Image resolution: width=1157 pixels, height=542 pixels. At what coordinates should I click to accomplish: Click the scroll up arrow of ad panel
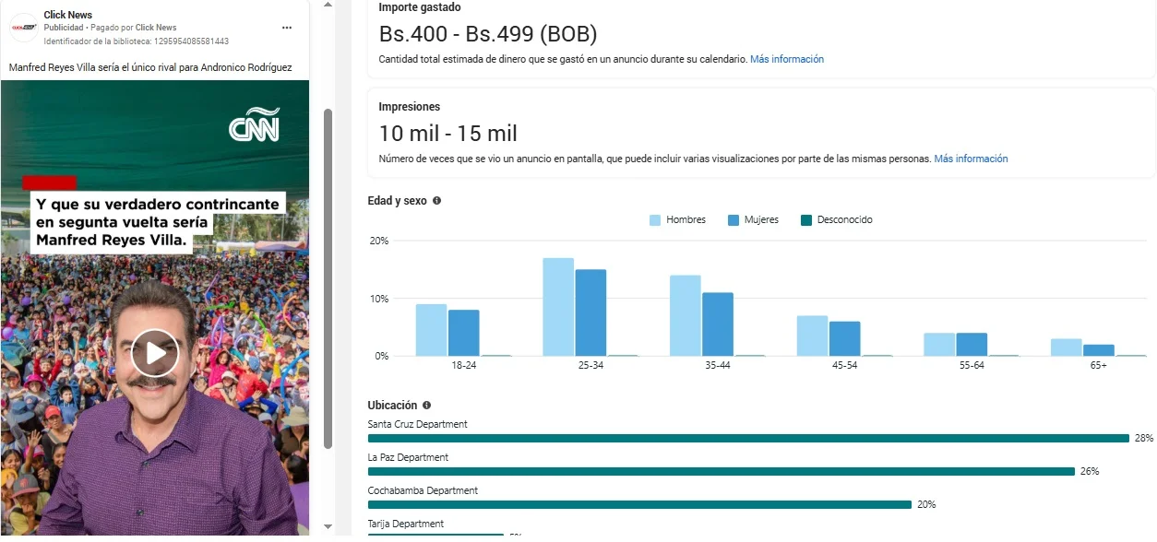coord(328,5)
